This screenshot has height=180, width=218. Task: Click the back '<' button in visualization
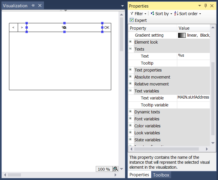click(13, 28)
